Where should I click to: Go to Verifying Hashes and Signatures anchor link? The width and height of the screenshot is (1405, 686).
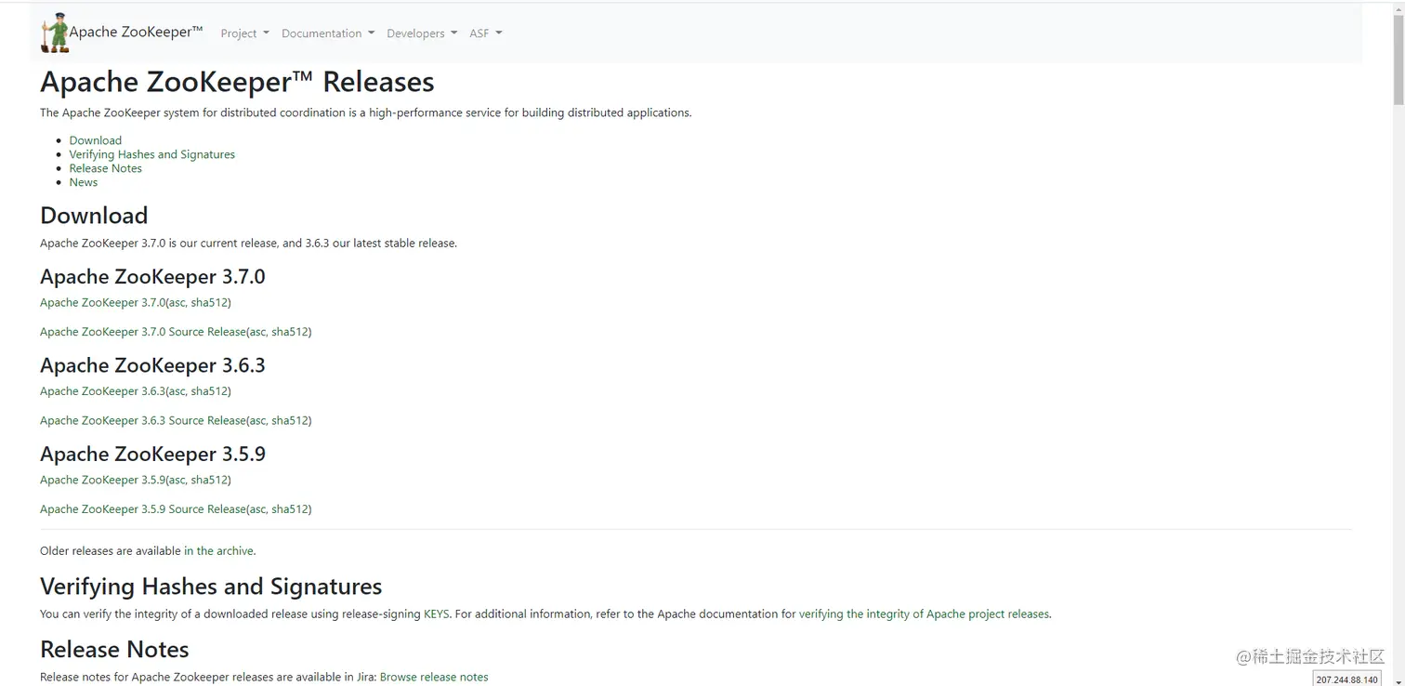(x=152, y=154)
